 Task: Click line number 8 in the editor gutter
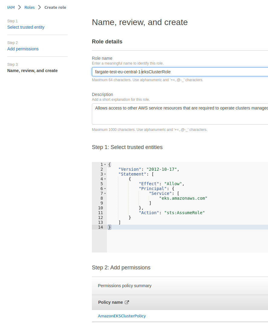102,198
